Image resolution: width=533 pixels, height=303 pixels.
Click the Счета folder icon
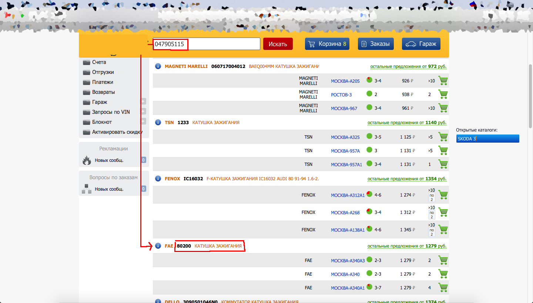(x=87, y=62)
